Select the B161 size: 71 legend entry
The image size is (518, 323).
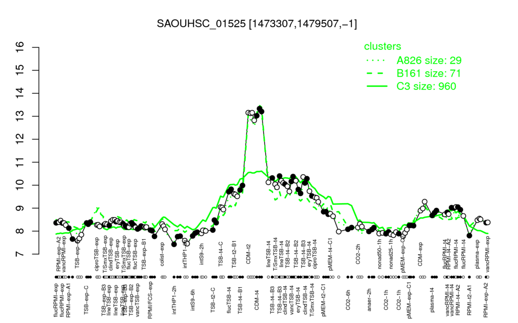(x=428, y=73)
